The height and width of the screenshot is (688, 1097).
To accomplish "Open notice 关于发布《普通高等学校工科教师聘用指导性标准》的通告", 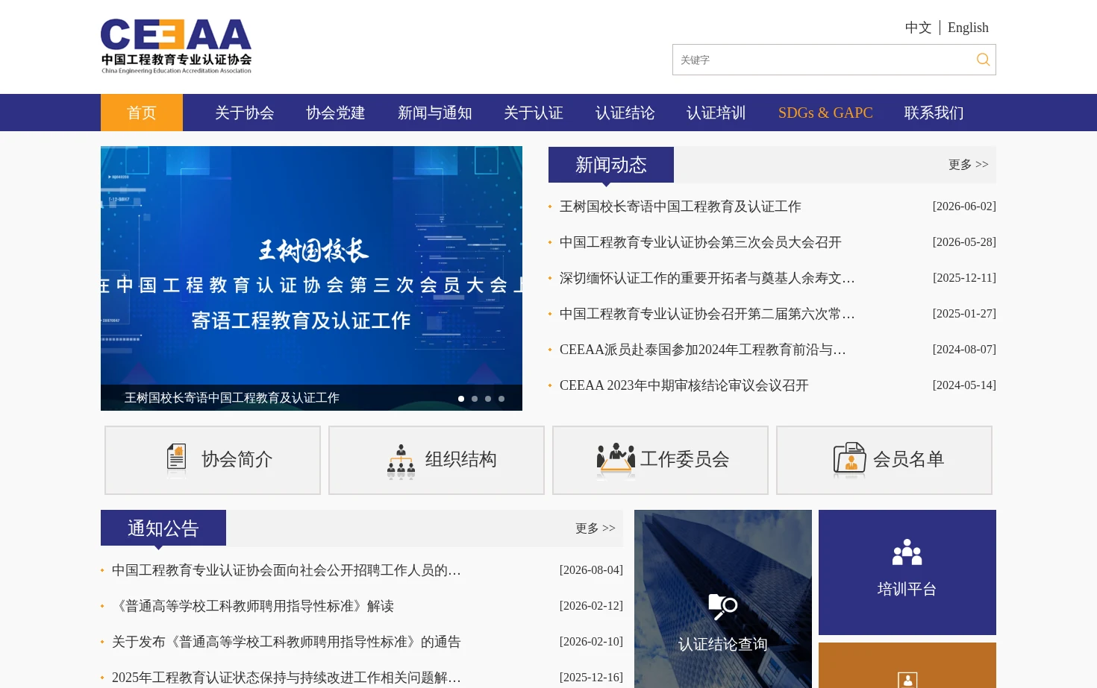I will [x=287, y=642].
